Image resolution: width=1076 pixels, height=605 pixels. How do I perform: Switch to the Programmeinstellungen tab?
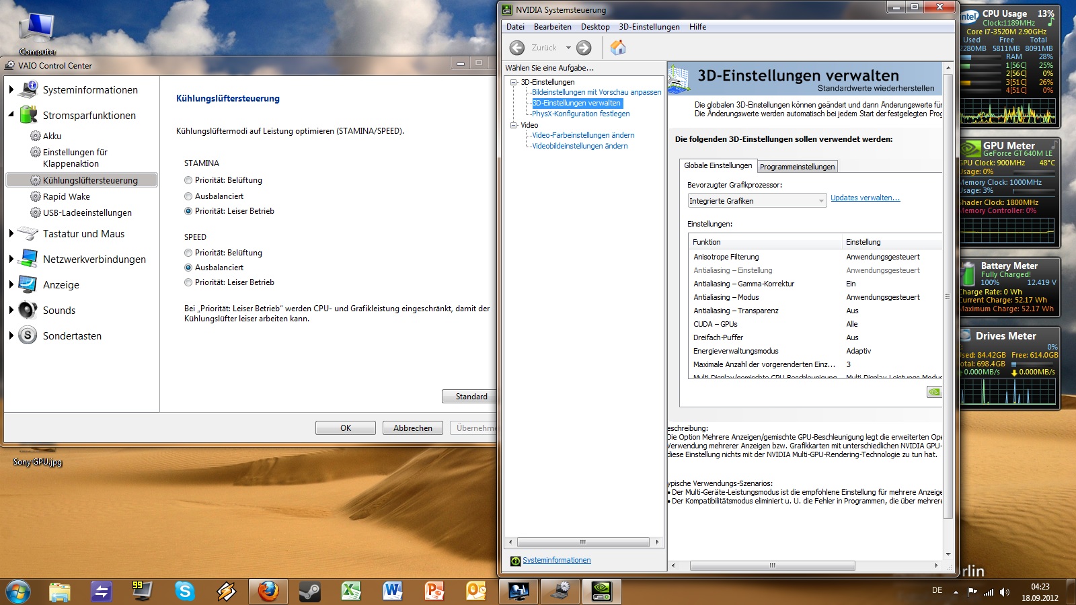click(798, 167)
